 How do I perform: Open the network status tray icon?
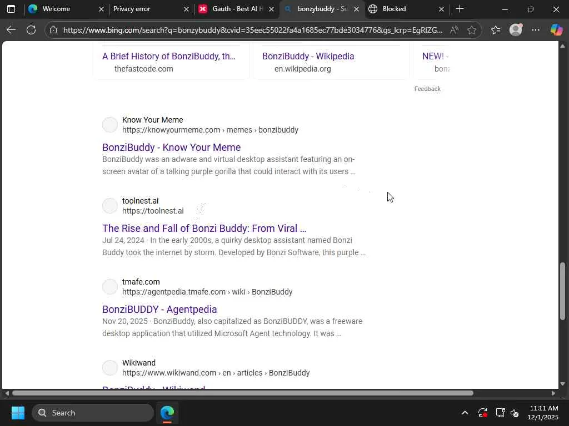coord(501,413)
